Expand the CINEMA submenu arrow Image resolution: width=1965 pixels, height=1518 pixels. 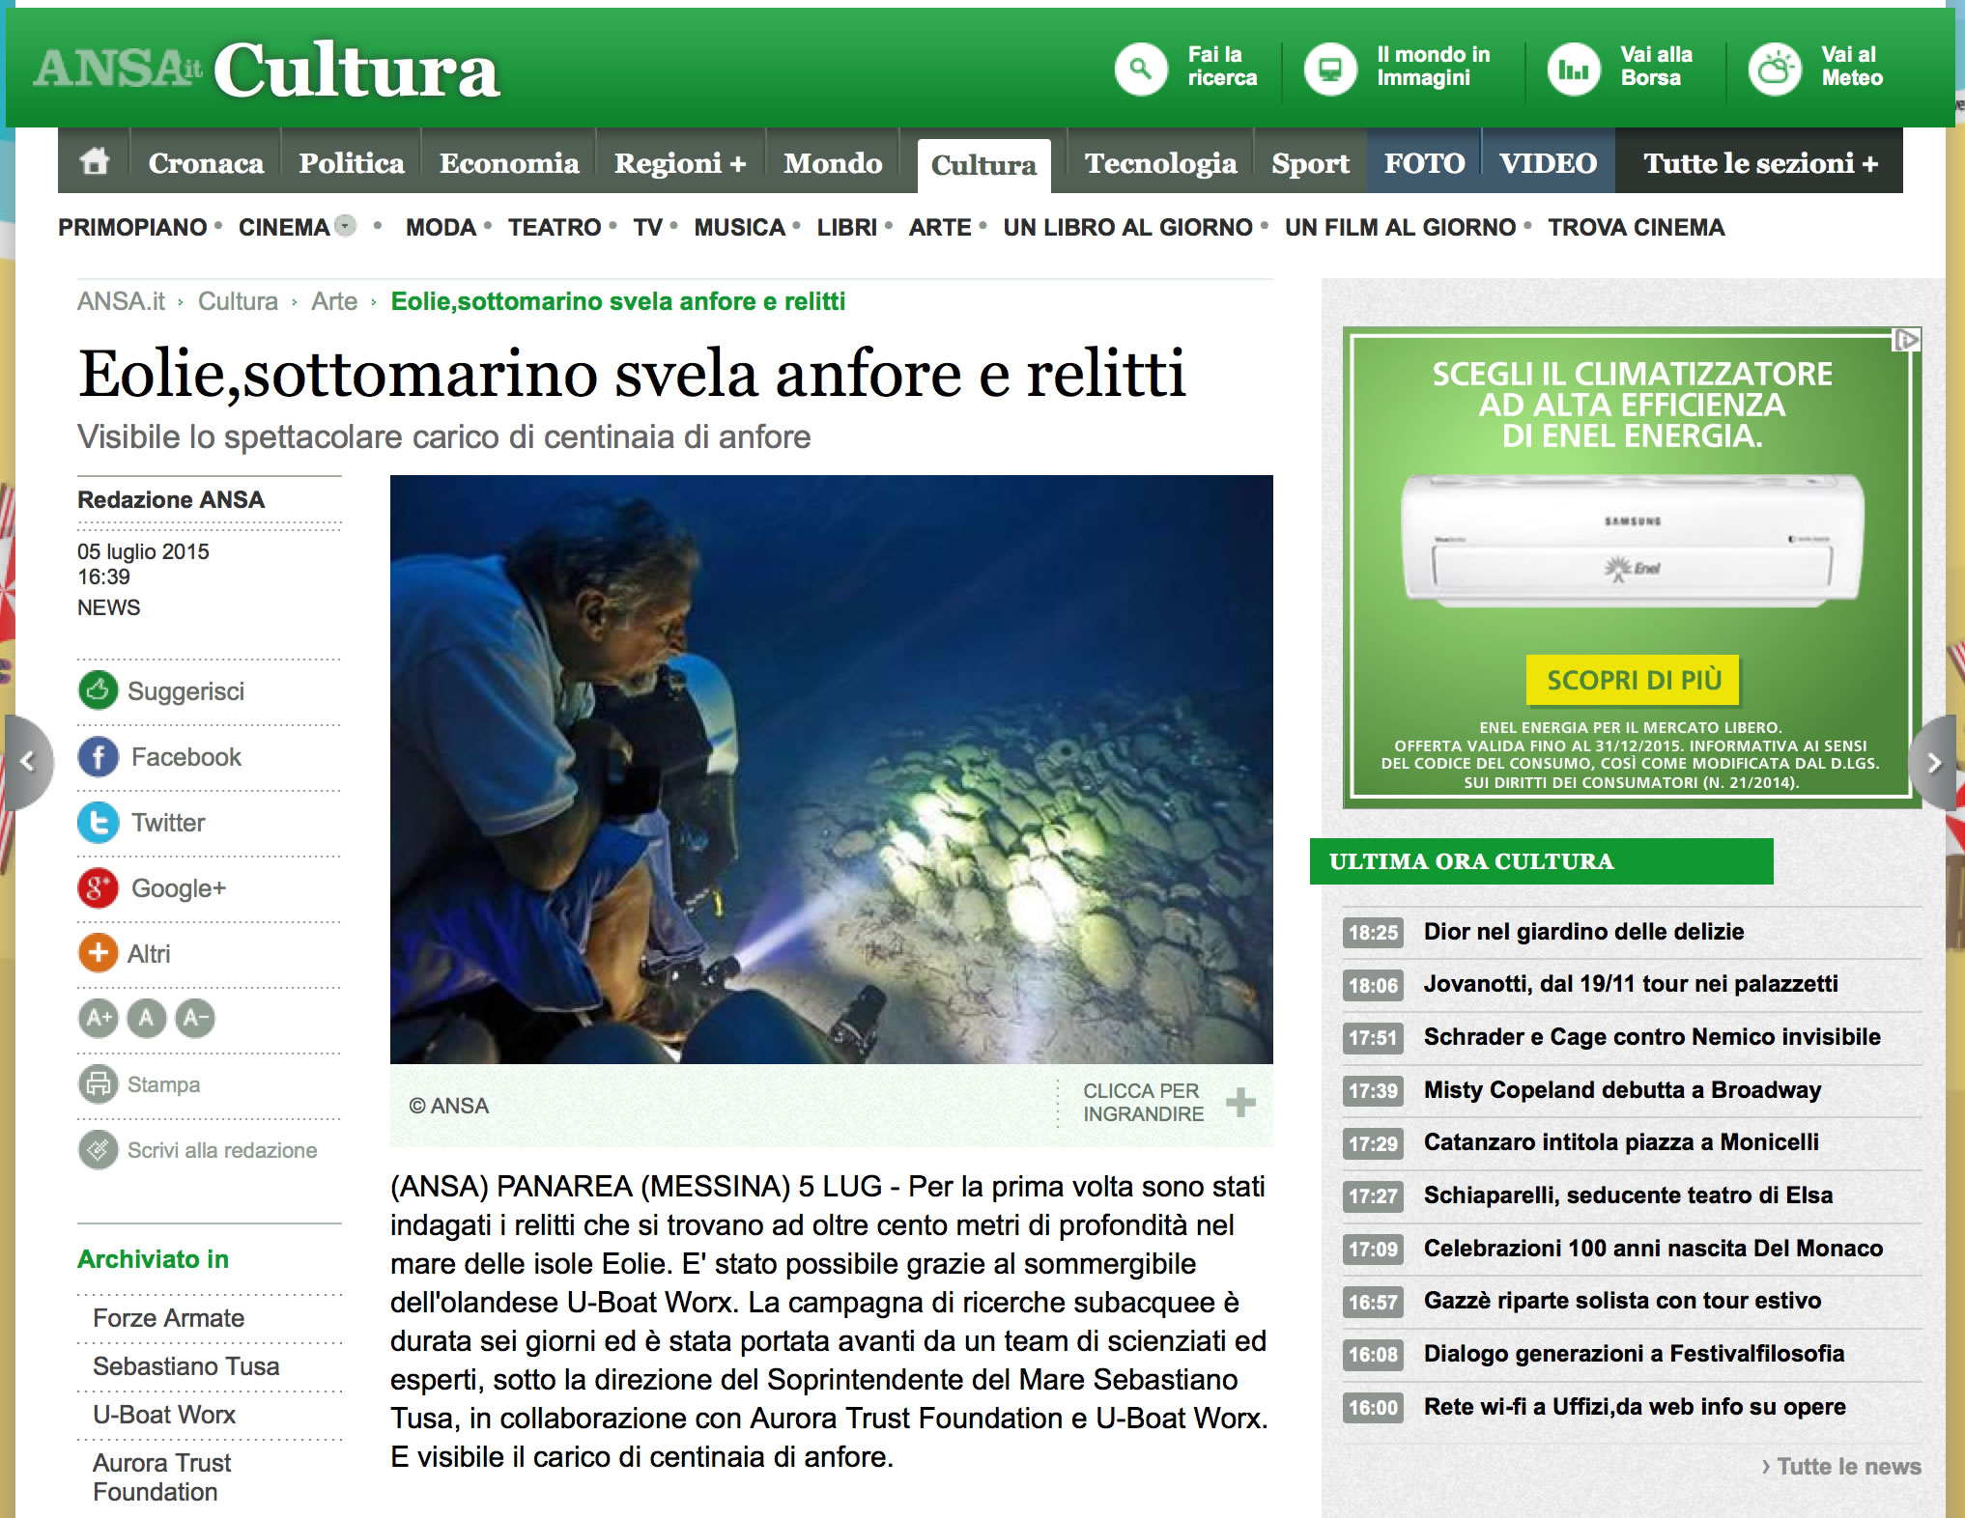coord(345,225)
